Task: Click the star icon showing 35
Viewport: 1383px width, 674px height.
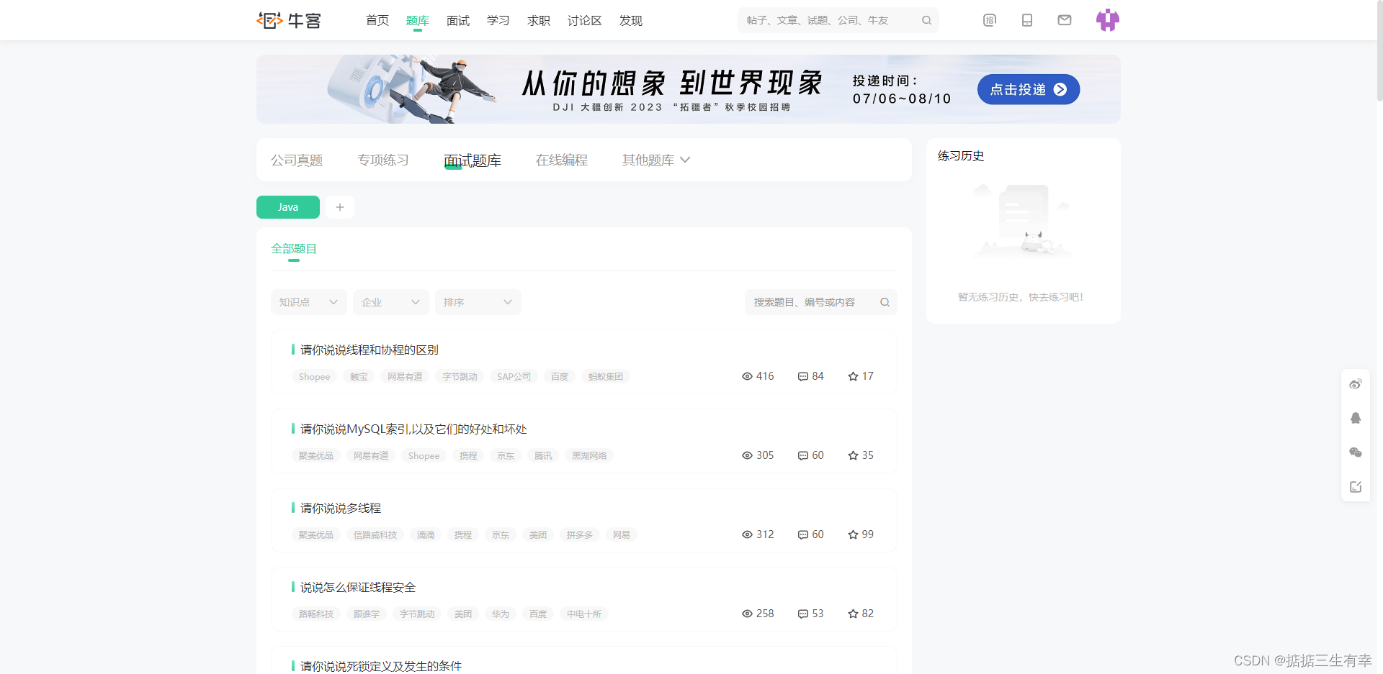Action: tap(853, 455)
